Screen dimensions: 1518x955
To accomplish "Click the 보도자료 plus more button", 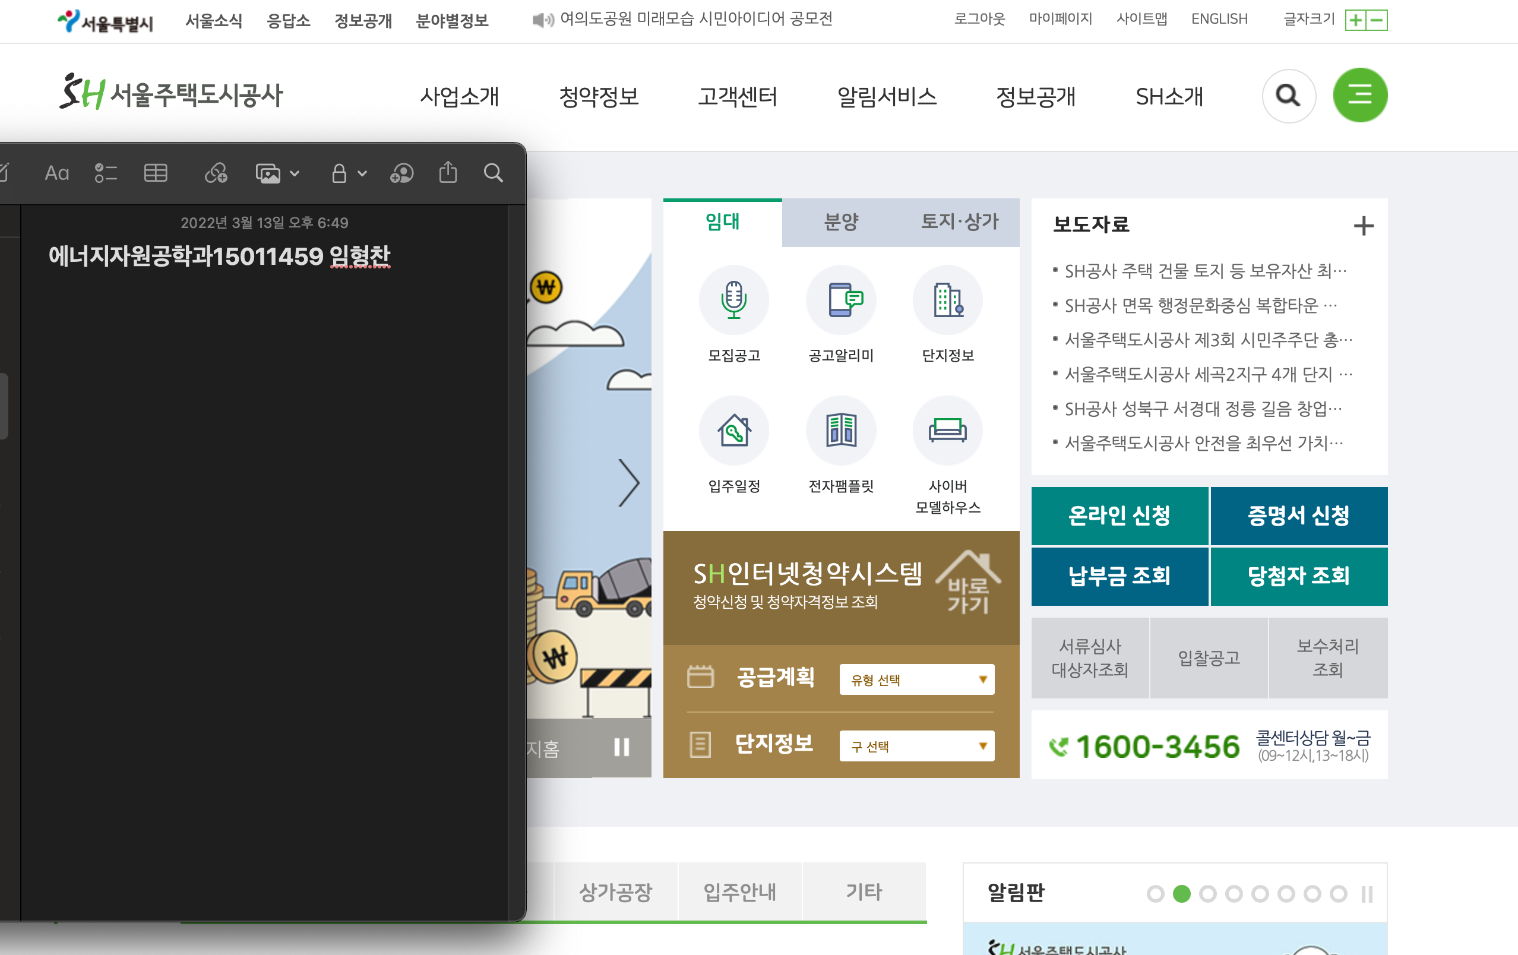I will coord(1363,226).
